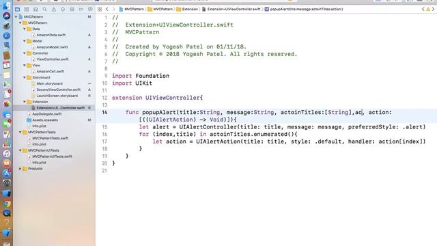This screenshot has width=437, height=246.
Task: Collapse the Controller folder
Action: (x=25, y=53)
